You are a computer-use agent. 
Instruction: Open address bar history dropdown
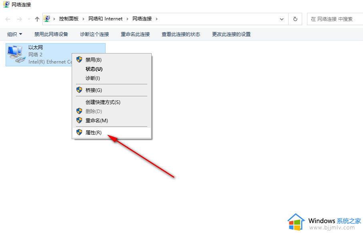pos(282,19)
